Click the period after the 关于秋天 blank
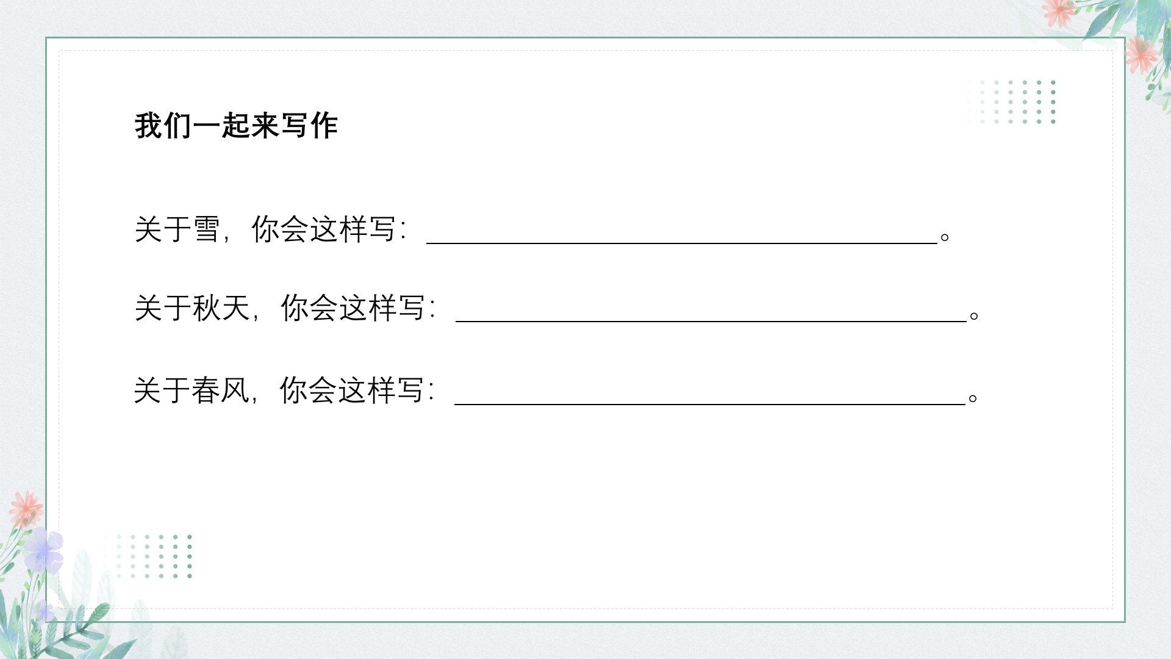Image resolution: width=1171 pixels, height=659 pixels. tap(974, 315)
